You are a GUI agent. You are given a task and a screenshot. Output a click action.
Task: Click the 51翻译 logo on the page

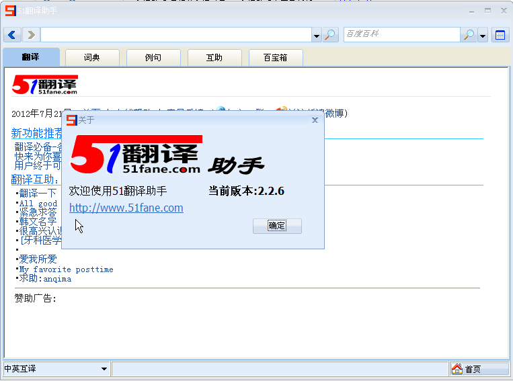pos(45,85)
